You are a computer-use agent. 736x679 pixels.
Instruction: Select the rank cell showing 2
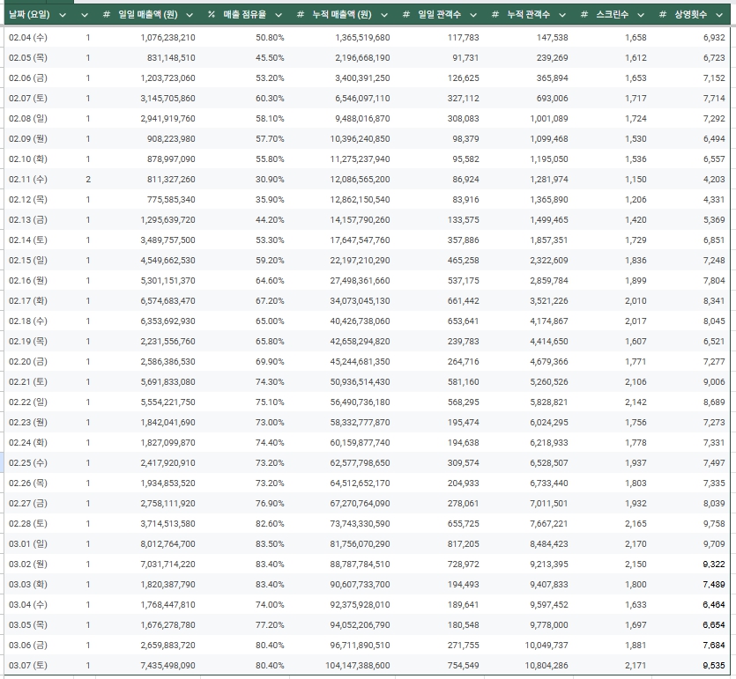pos(88,179)
